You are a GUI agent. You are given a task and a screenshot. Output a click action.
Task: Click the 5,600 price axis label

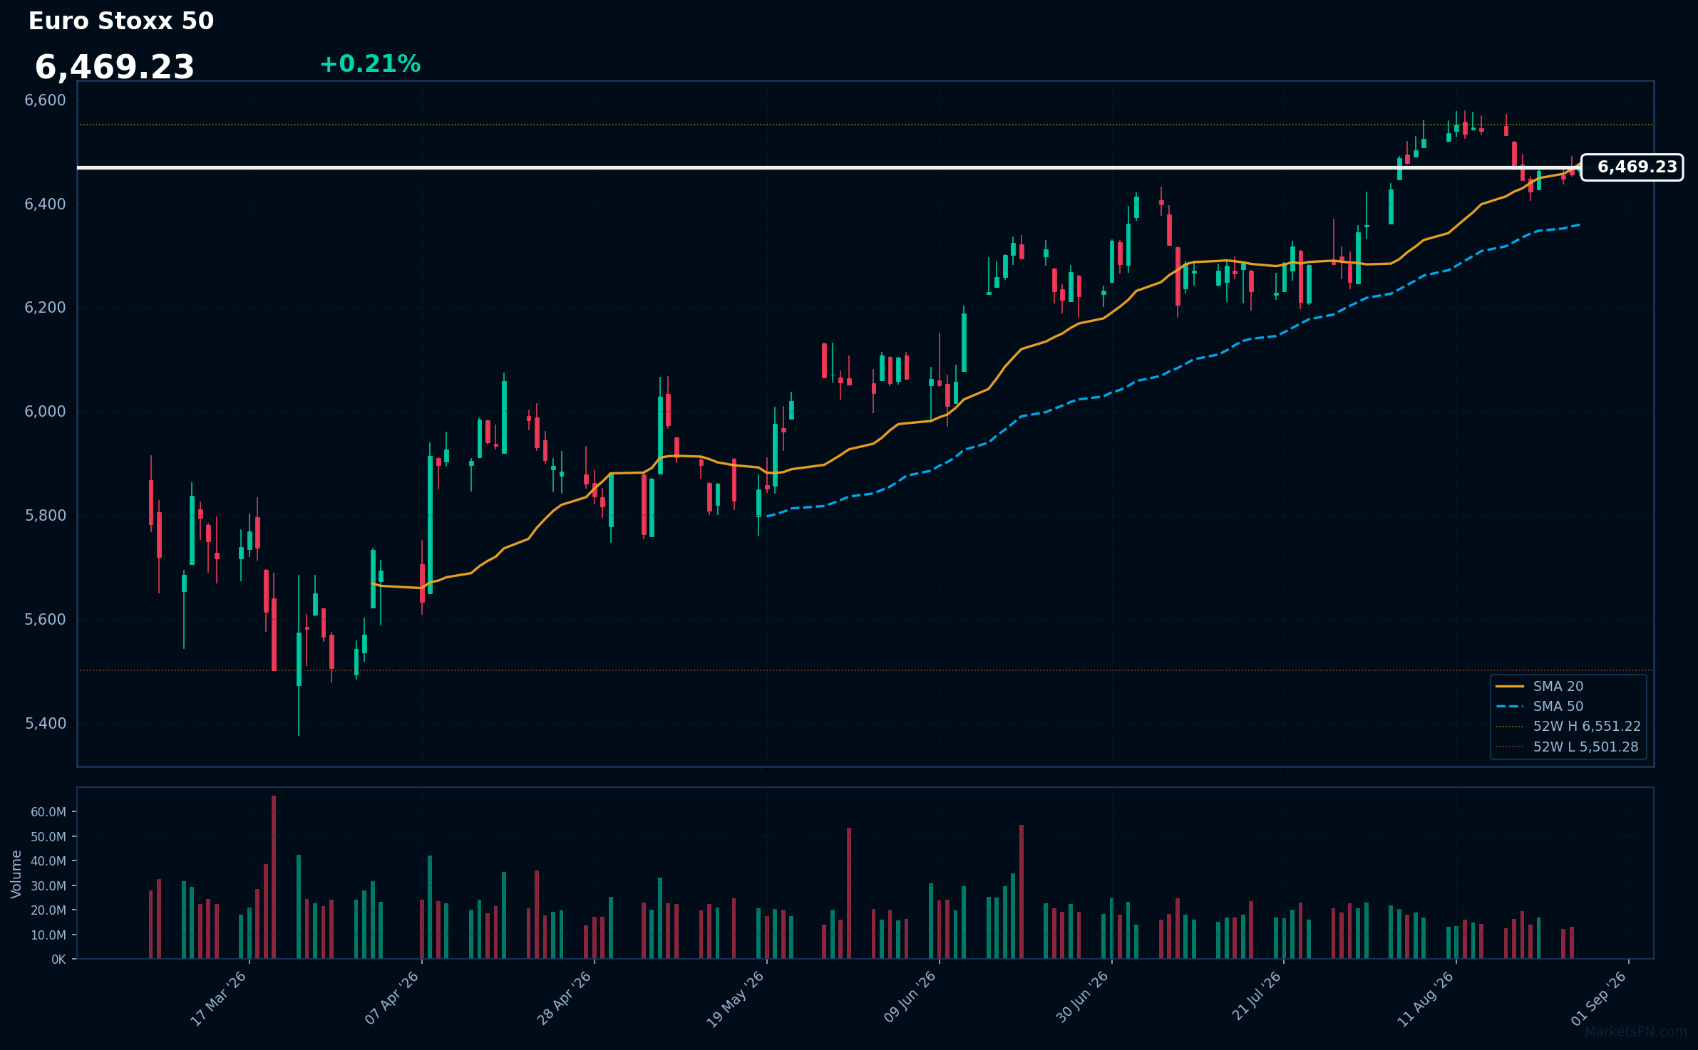point(46,620)
